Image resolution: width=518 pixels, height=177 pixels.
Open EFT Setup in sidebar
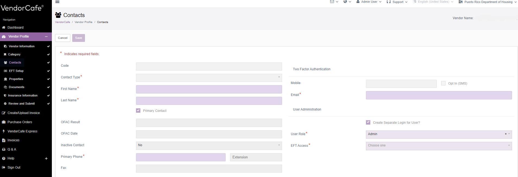click(x=16, y=71)
